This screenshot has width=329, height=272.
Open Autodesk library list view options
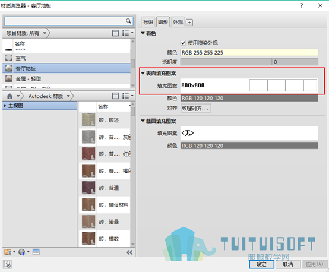tap(127, 96)
